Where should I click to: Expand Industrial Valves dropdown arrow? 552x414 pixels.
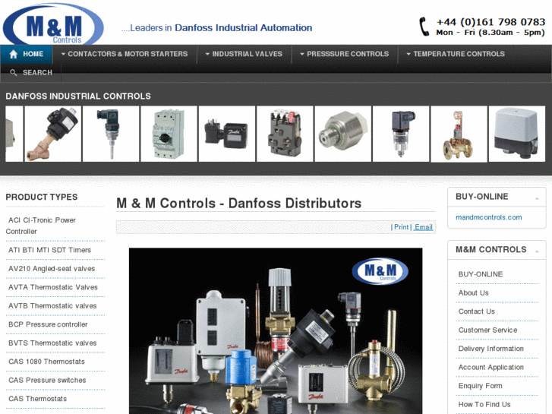tap(208, 54)
